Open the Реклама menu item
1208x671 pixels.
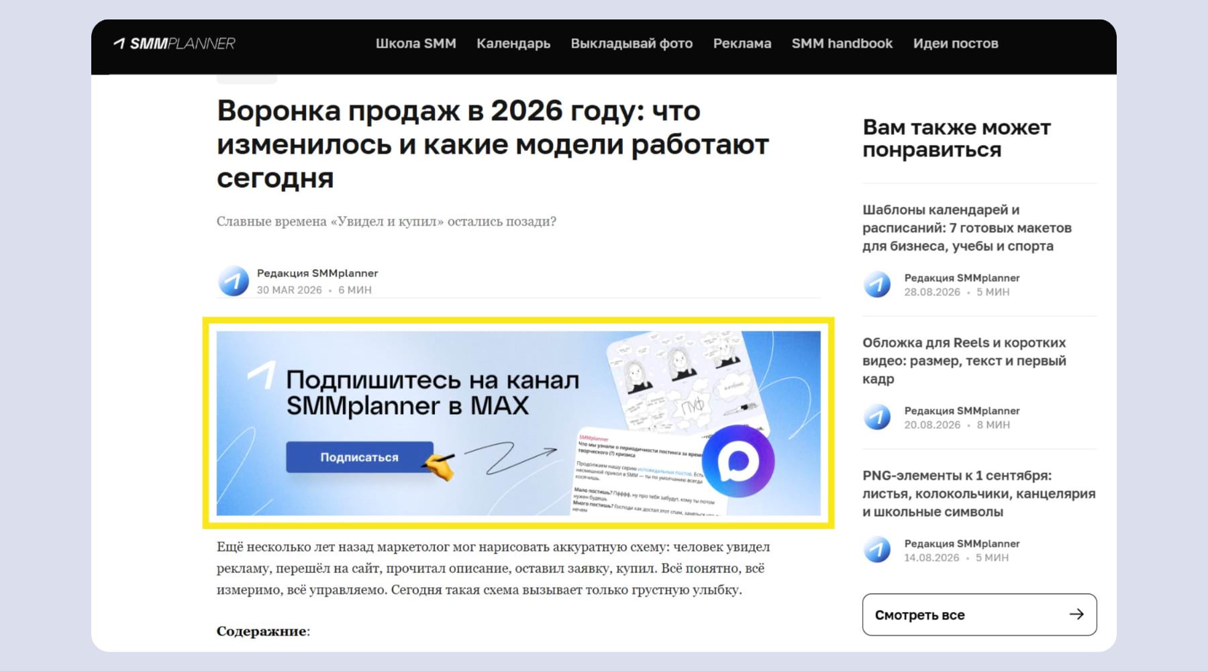[x=742, y=44]
